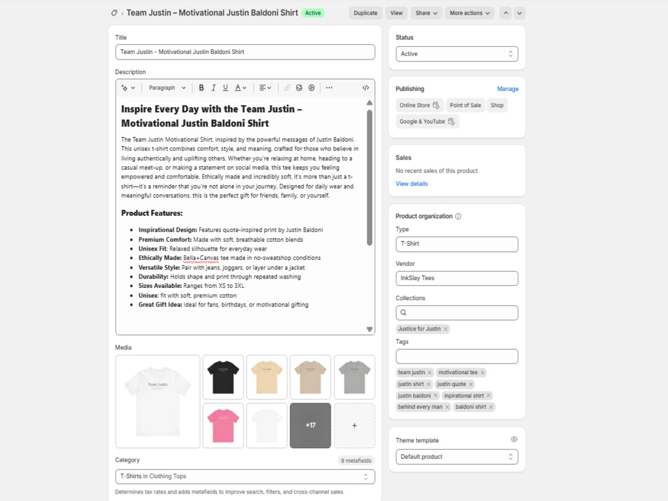Click the Duplicate button
This screenshot has width=668, height=501.
(365, 13)
